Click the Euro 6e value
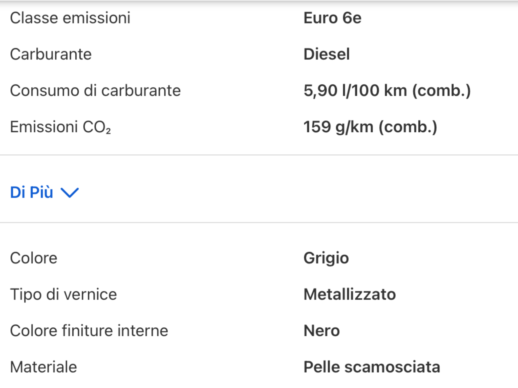This screenshot has height=388, width=518. pos(332,18)
